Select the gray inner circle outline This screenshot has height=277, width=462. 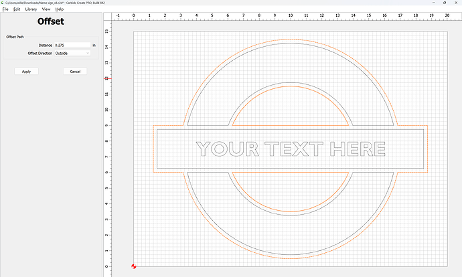pos(290,82)
